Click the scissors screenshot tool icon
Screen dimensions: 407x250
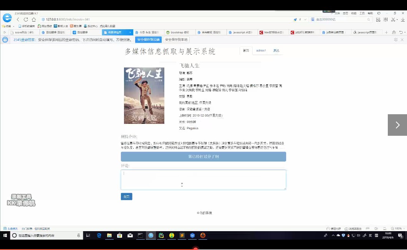393,20
